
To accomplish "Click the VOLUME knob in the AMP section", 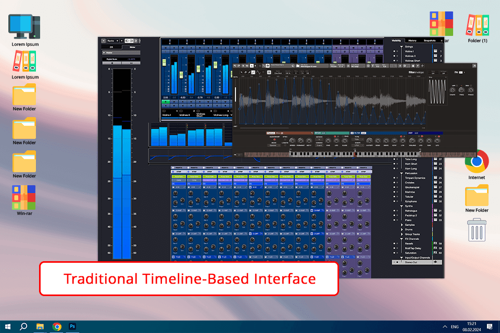I will coord(413,141).
